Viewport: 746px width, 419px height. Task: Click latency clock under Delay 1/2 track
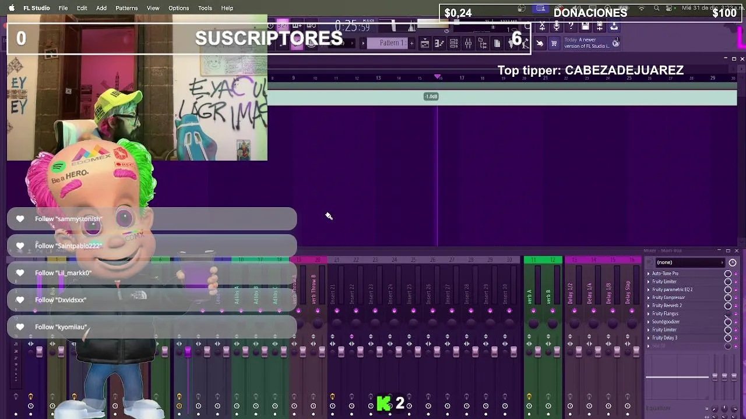point(570,406)
